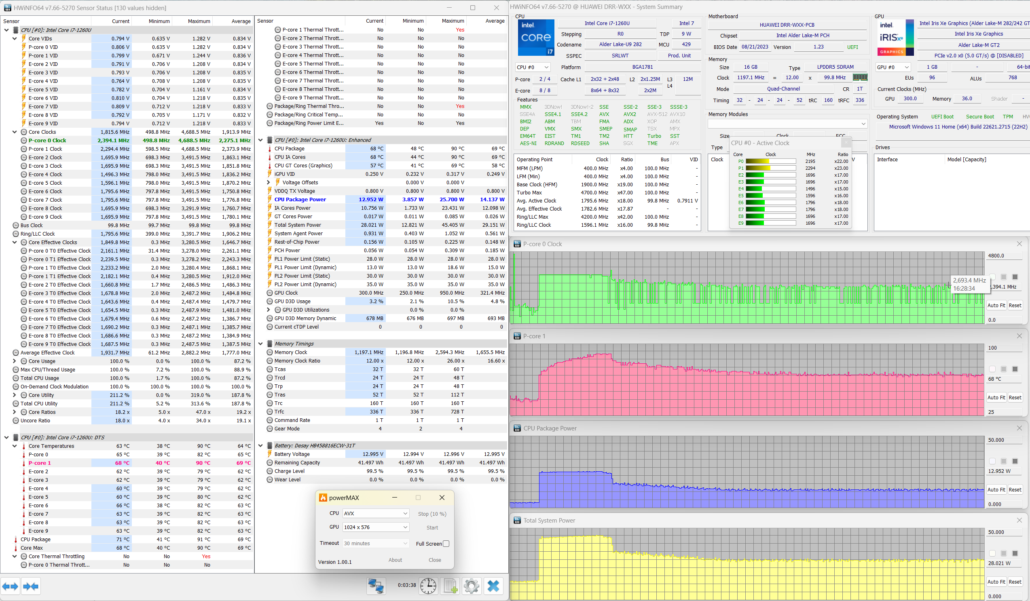Click the Maximum column header in left pane

pos(199,21)
